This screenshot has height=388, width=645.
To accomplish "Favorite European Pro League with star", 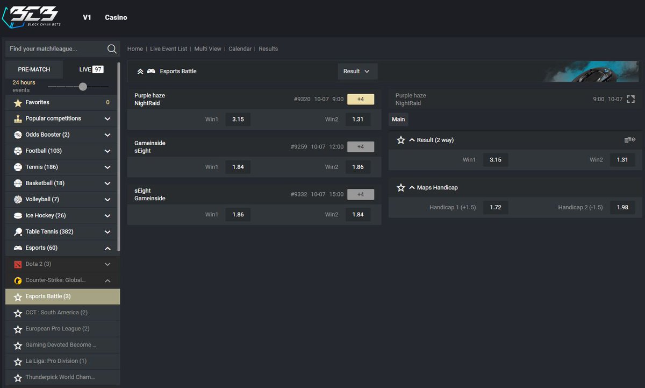I will [x=18, y=329].
